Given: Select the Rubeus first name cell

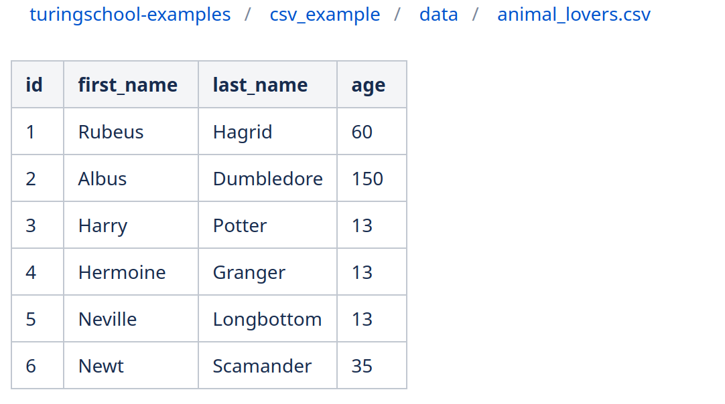Looking at the screenshot, I should tap(111, 132).
